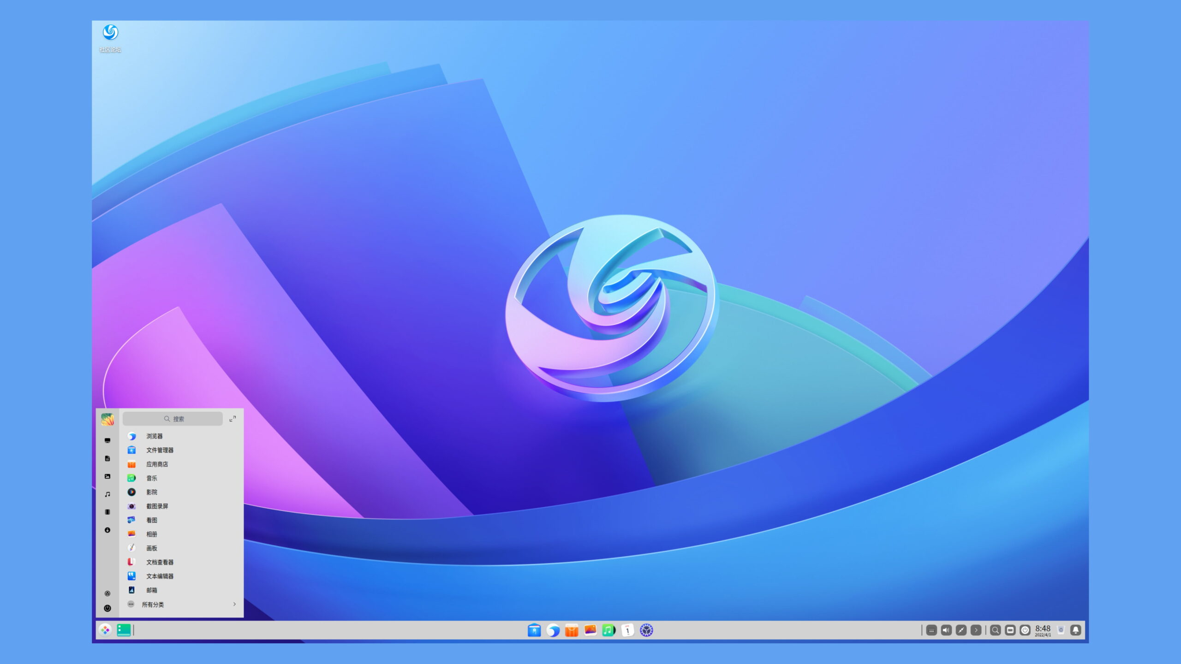The height and width of the screenshot is (664, 1181).
Task: Click the launcher sidebar power button
Action: [x=107, y=608]
